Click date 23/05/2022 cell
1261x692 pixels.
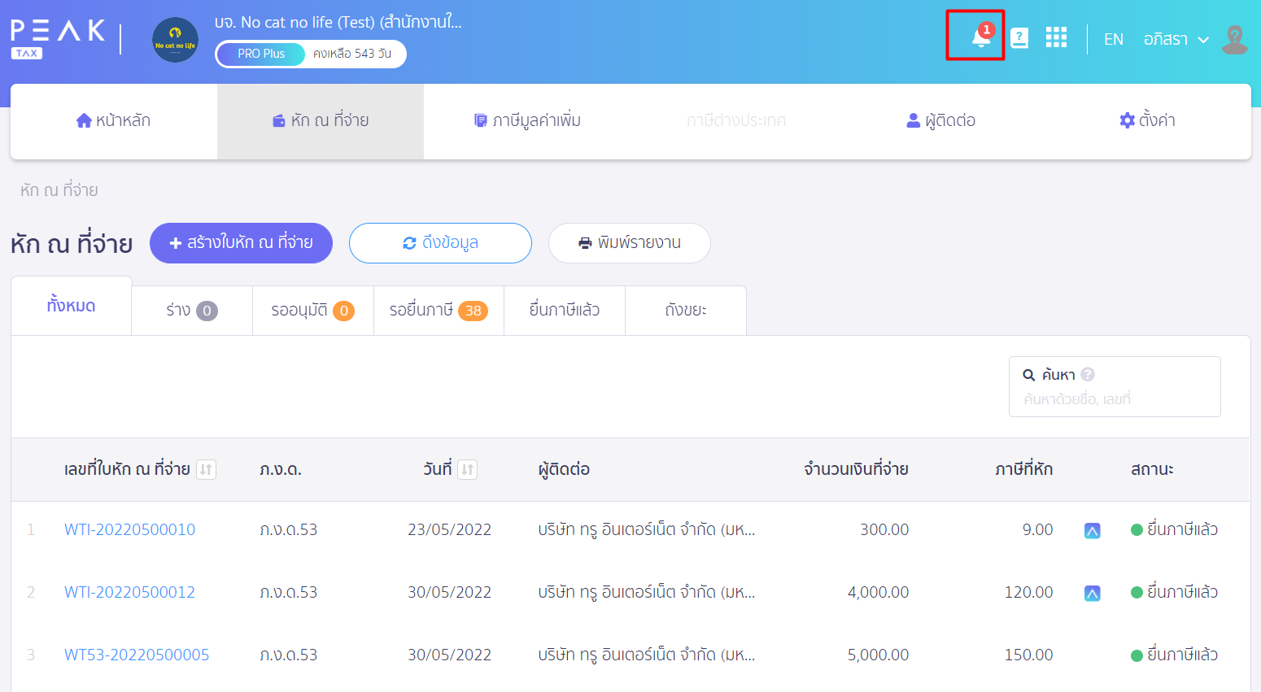pyautogui.click(x=449, y=529)
